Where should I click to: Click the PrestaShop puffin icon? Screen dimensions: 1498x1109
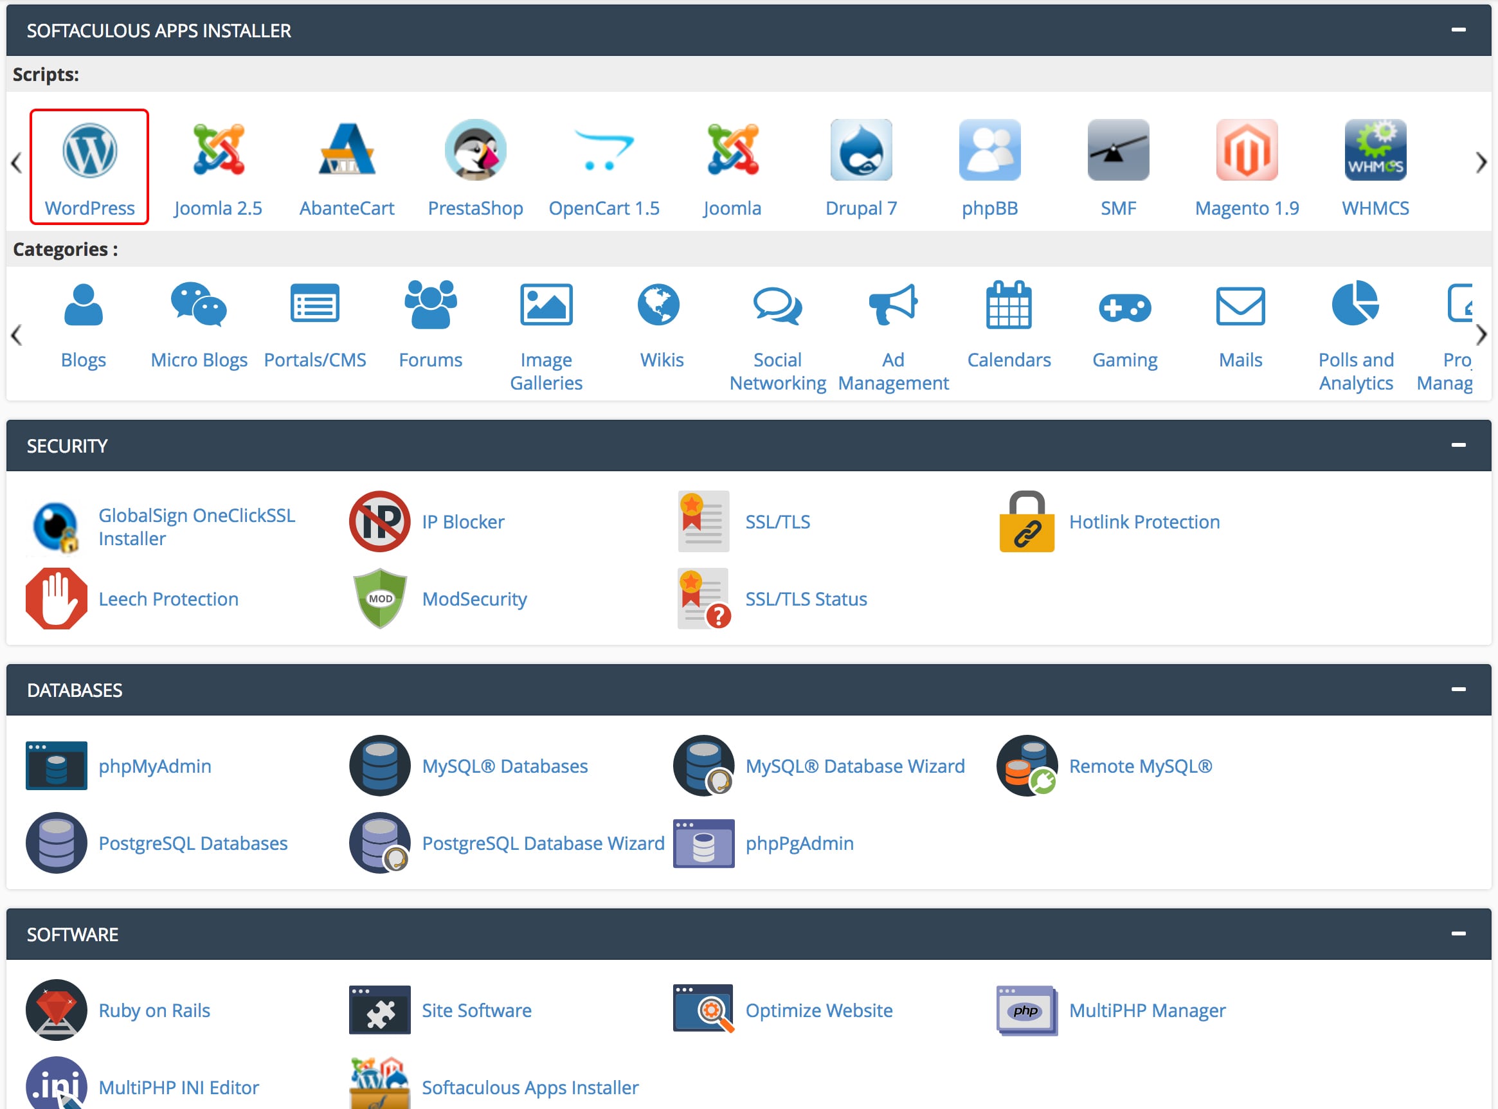tap(475, 151)
